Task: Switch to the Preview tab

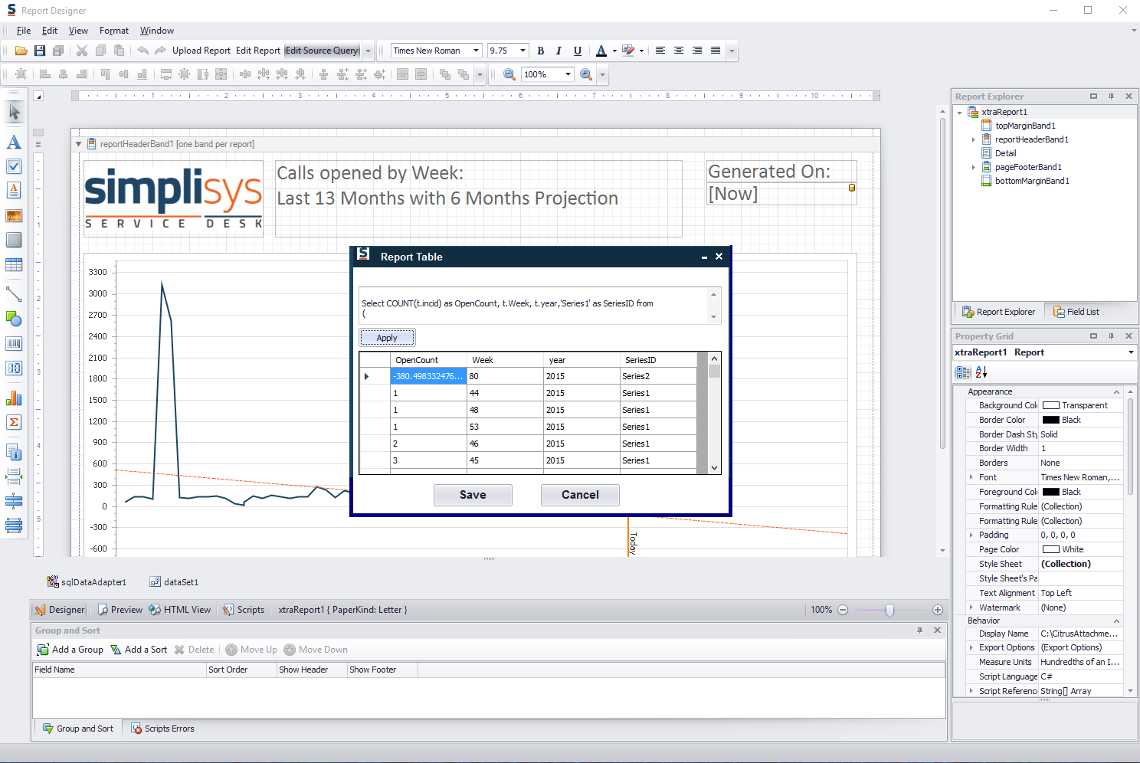Action: pyautogui.click(x=120, y=609)
